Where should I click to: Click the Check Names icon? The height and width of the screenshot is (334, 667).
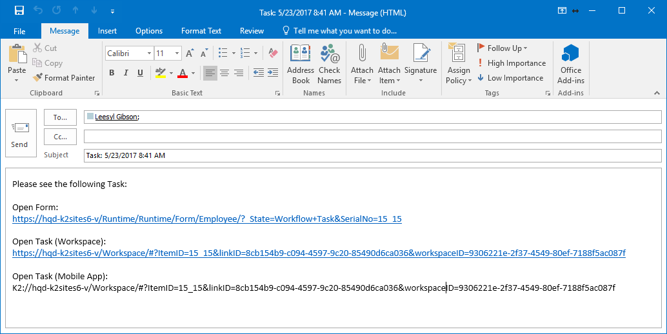(x=329, y=64)
